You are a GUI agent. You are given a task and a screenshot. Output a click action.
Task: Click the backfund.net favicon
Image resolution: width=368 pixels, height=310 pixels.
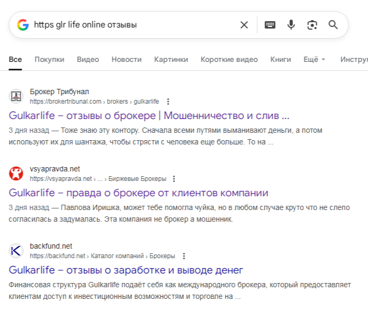(16, 251)
